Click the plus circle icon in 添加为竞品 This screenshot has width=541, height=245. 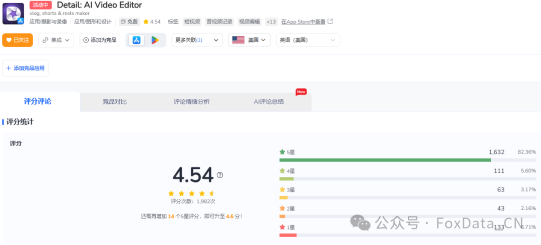coord(86,40)
